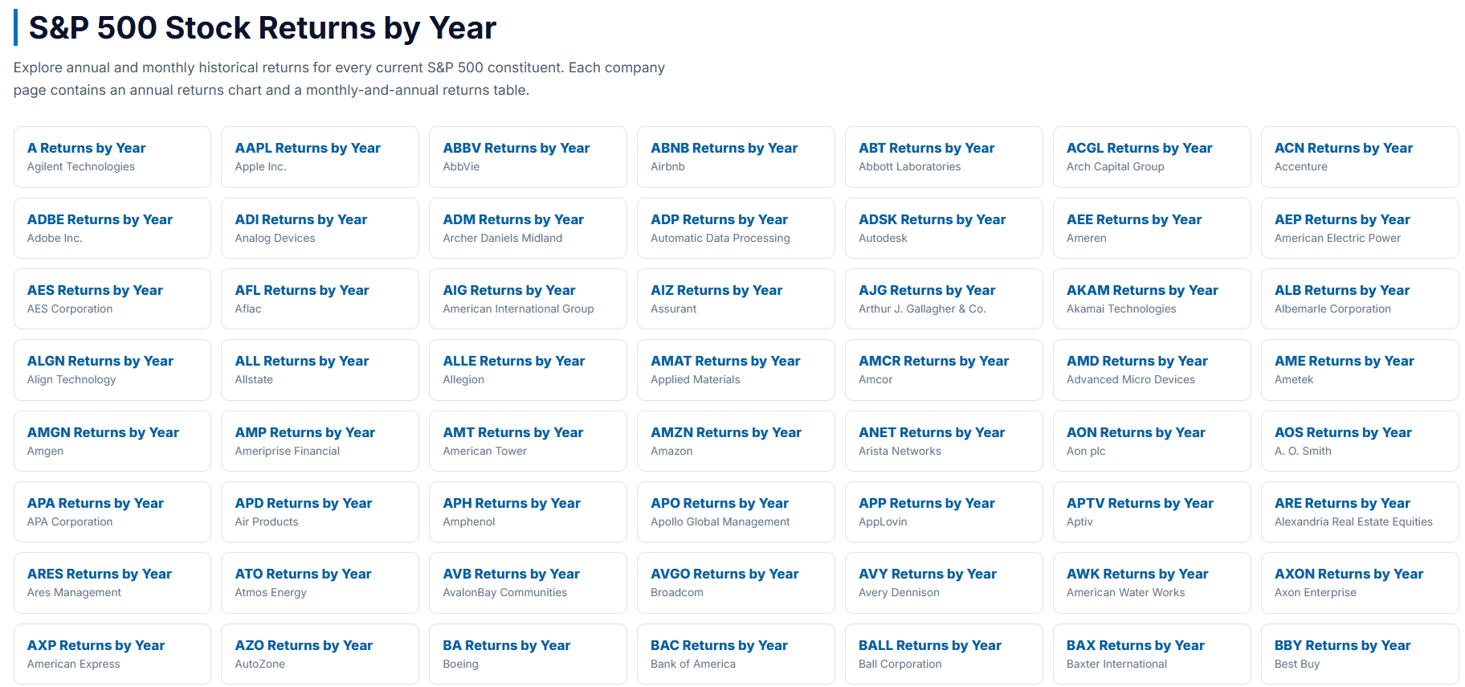This screenshot has height=687, width=1465.
Task: Go to AZO Returns by Year
Action: (320, 654)
